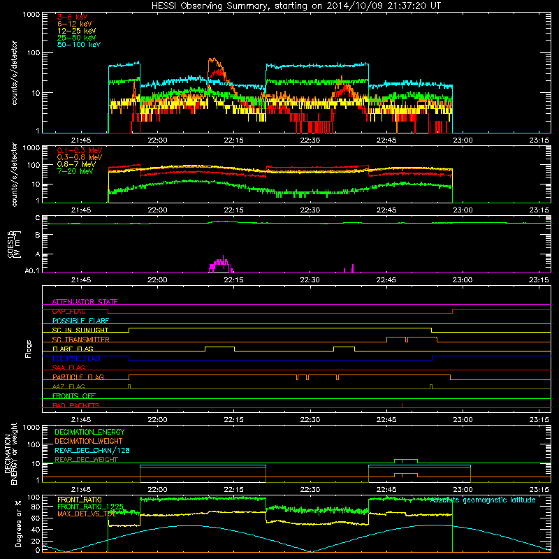Click the 25-50 keV legend entry
The height and width of the screenshot is (559, 559).
77,38
